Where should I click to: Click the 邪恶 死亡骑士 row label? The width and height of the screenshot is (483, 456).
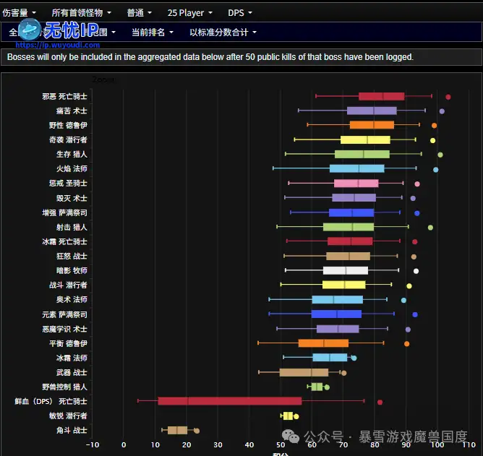tap(64, 96)
